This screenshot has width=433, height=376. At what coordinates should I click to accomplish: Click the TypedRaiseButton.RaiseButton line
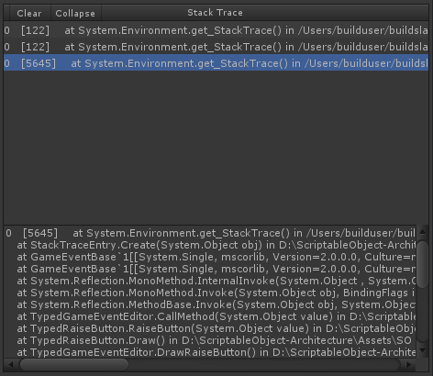pyautogui.click(x=216, y=328)
